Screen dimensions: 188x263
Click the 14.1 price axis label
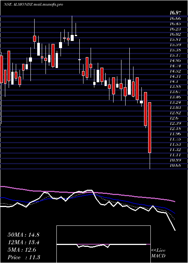[x=174, y=82]
